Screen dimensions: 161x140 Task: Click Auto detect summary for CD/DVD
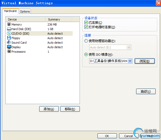tap(55, 34)
